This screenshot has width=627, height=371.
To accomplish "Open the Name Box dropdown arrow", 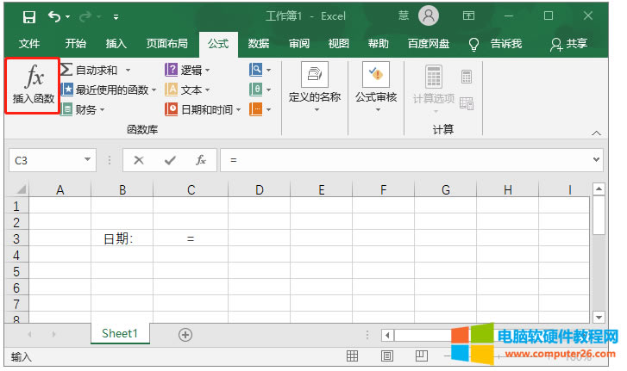I will 88,160.
